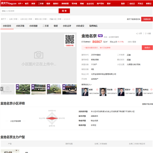Click the 86867 reference price figure
The height and width of the screenshot is (153, 153).
point(97,42)
